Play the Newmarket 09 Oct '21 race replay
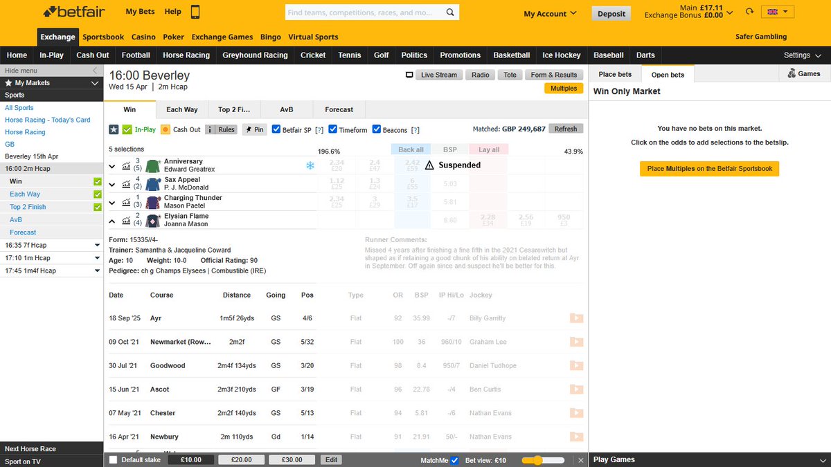The width and height of the screenshot is (831, 467). [576, 342]
